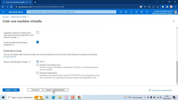Open Cloud Shell from the Azure header
This screenshot has width=178, height=100.
click(121, 12)
